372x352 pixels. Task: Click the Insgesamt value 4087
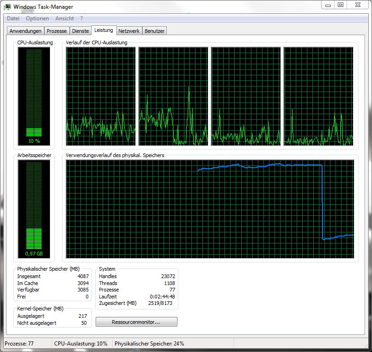click(83, 276)
